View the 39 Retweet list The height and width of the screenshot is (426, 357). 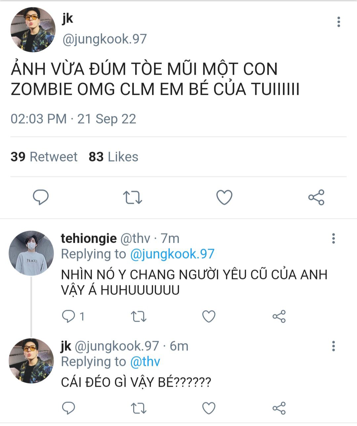click(44, 157)
